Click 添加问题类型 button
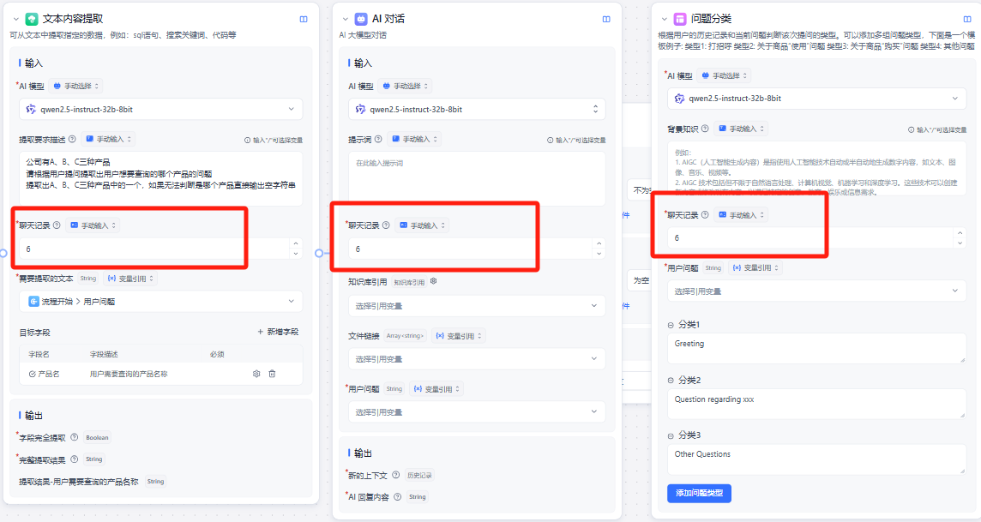The width and height of the screenshot is (981, 522). (x=699, y=493)
